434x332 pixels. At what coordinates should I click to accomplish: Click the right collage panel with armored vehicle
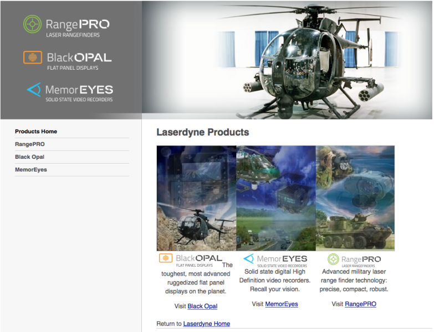[355, 198]
